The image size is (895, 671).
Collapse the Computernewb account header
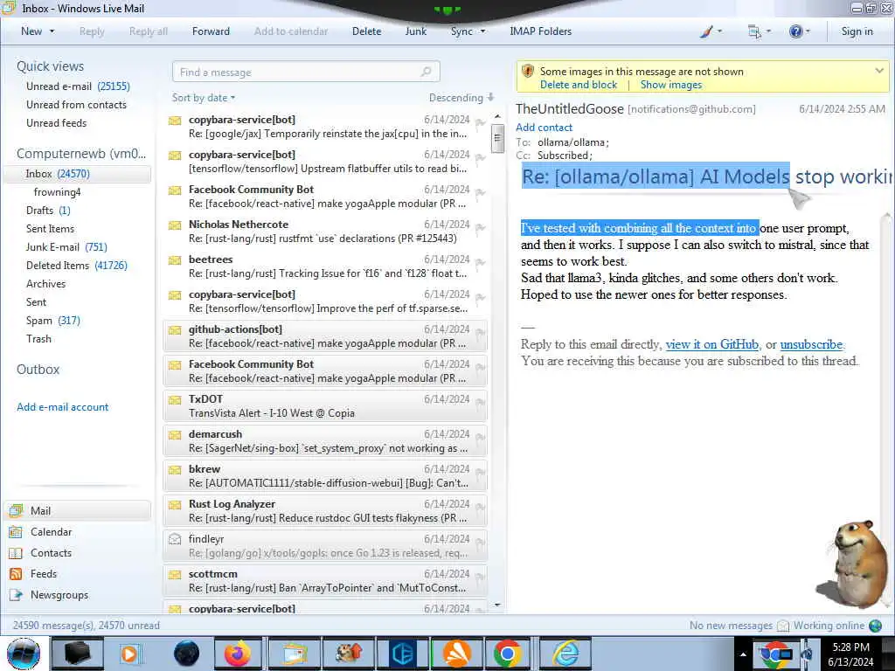(x=81, y=154)
